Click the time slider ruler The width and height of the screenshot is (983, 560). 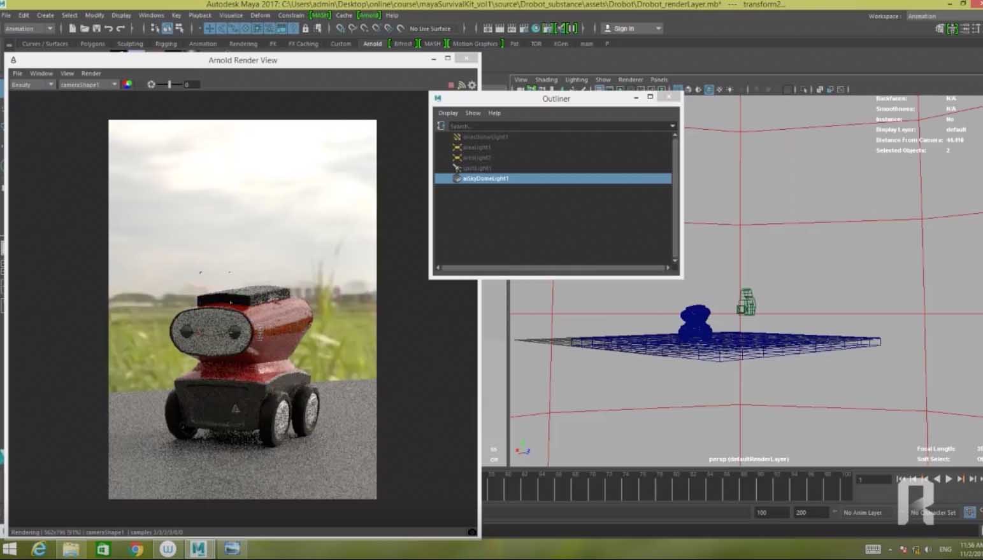(x=668, y=487)
